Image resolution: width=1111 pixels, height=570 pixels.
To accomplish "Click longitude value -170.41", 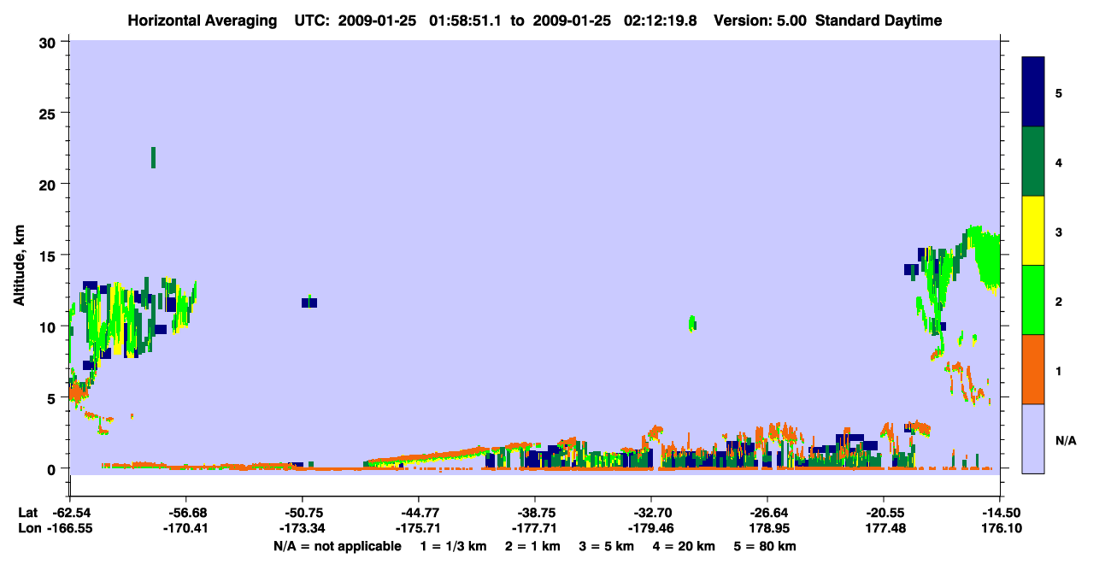I will click(x=186, y=528).
